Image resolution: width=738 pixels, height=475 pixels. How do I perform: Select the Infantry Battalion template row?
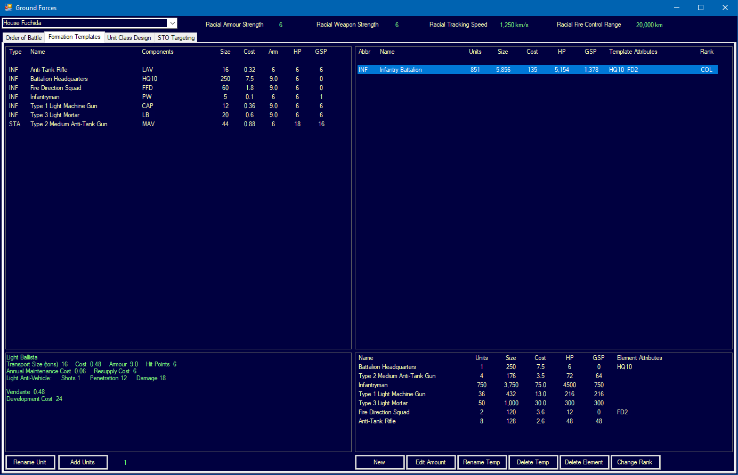point(538,70)
